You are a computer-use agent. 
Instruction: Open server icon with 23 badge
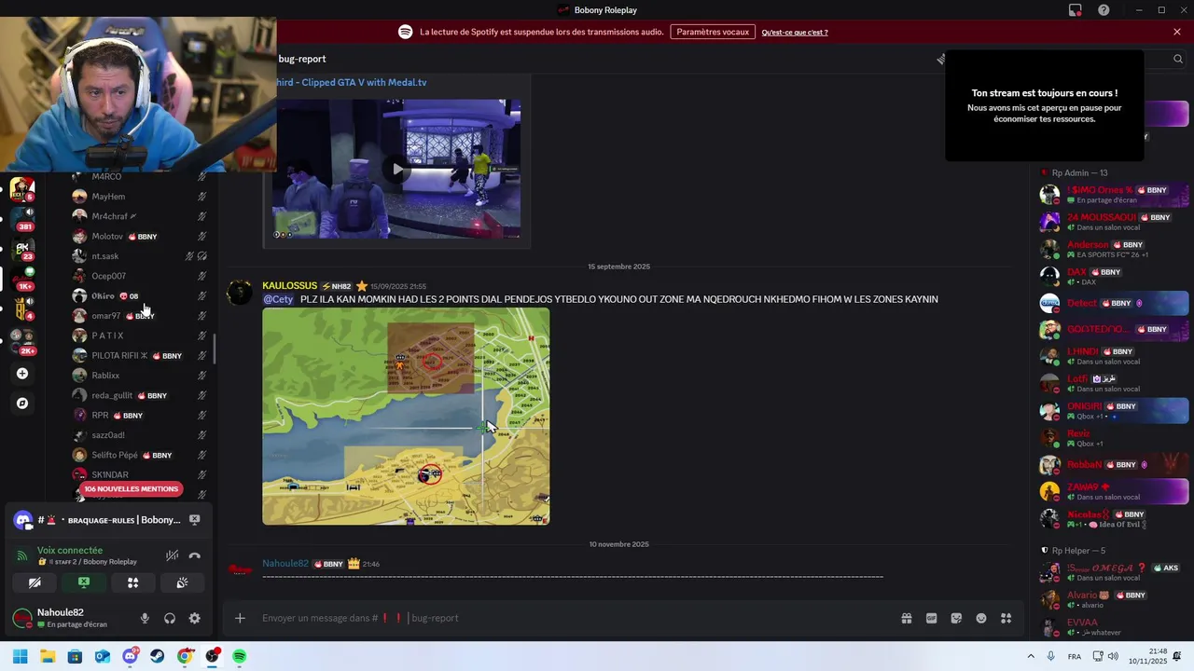[x=23, y=249]
